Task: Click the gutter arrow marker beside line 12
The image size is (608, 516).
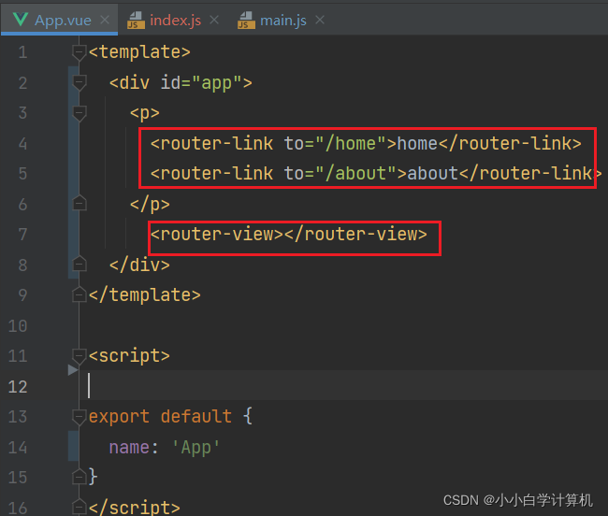Action: coord(73,370)
